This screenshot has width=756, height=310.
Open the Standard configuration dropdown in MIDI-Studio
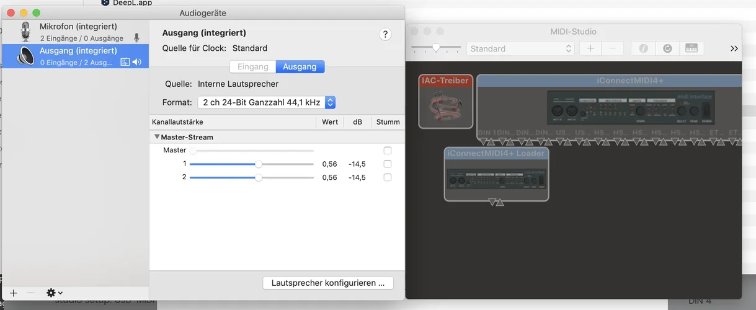coord(521,48)
